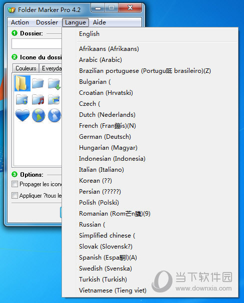Select Brazilian portuguese language
The image size is (244, 303).
pyautogui.click(x=150, y=71)
